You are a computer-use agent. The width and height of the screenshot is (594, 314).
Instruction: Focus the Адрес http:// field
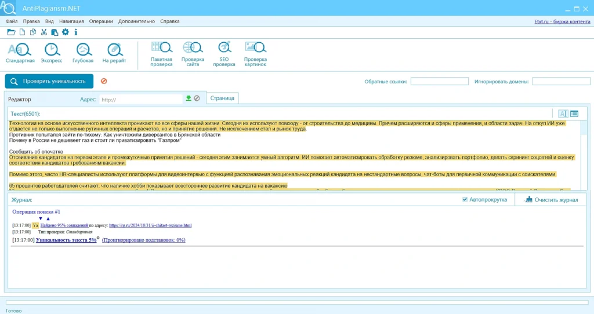click(140, 99)
